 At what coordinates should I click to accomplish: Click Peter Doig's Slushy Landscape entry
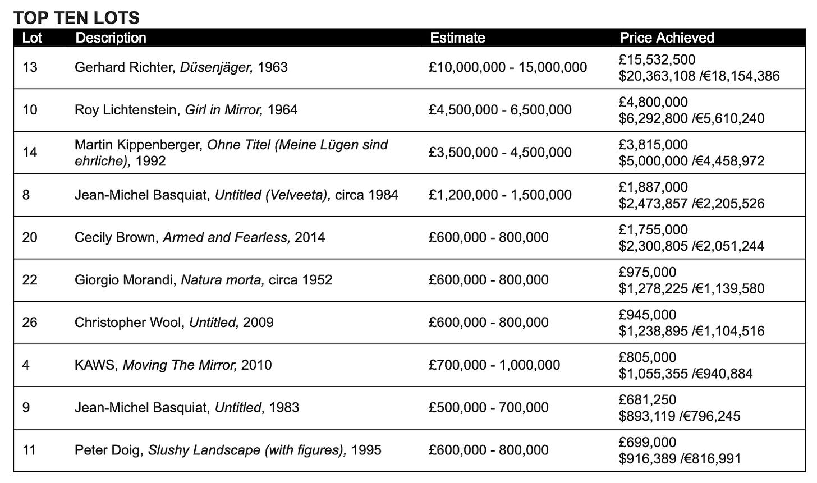point(228,450)
